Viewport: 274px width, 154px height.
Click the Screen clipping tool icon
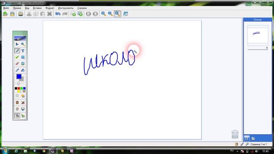(23, 109)
